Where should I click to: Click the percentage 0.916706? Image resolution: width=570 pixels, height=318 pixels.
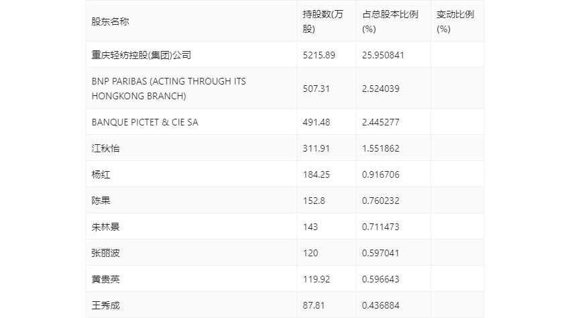[381, 174]
